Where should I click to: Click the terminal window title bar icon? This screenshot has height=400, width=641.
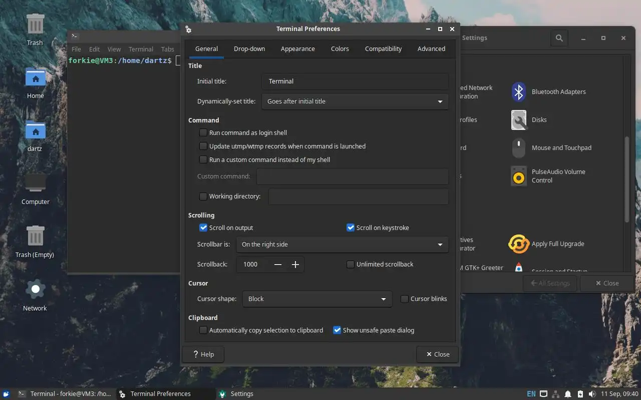pos(74,36)
